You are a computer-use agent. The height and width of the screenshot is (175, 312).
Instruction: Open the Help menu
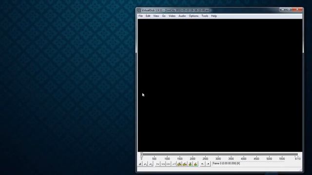214,16
